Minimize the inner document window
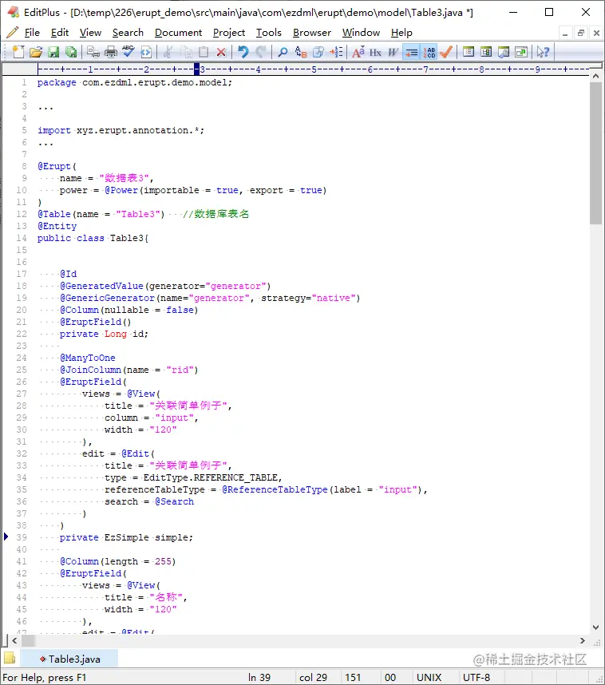605x685 pixels. pos(565,33)
